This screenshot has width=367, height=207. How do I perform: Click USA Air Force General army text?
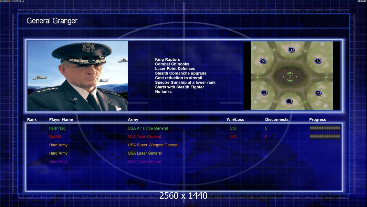(x=148, y=128)
